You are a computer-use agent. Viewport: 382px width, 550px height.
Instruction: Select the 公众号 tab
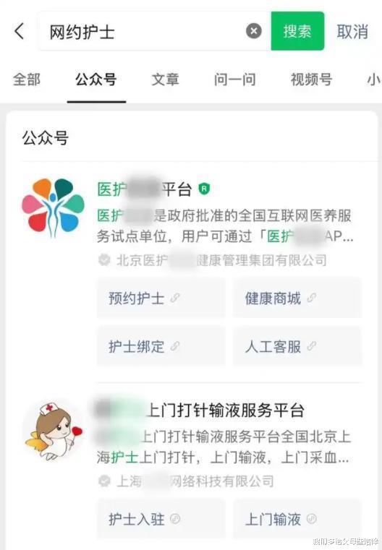(95, 80)
